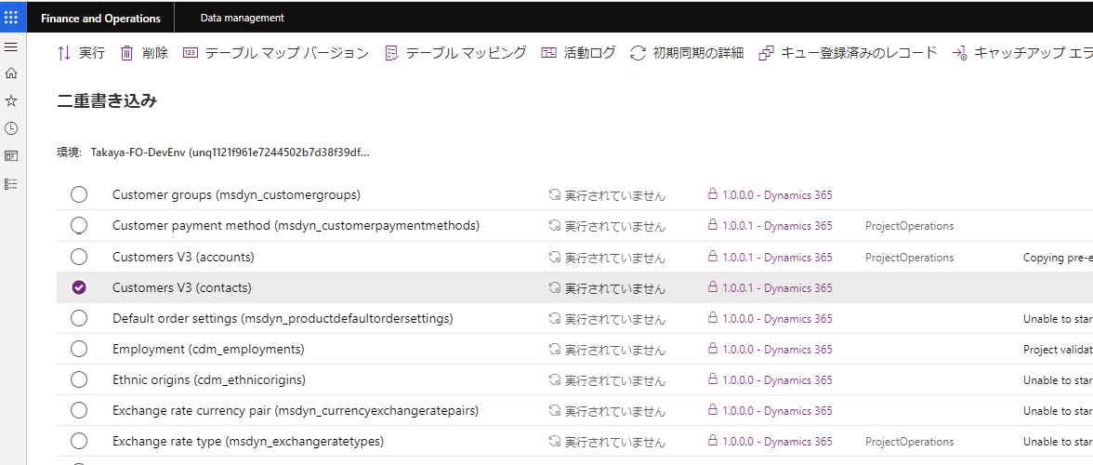The height and width of the screenshot is (465, 1093).
Task: Open Employment (cdm_employments) map name
Action: (208, 350)
